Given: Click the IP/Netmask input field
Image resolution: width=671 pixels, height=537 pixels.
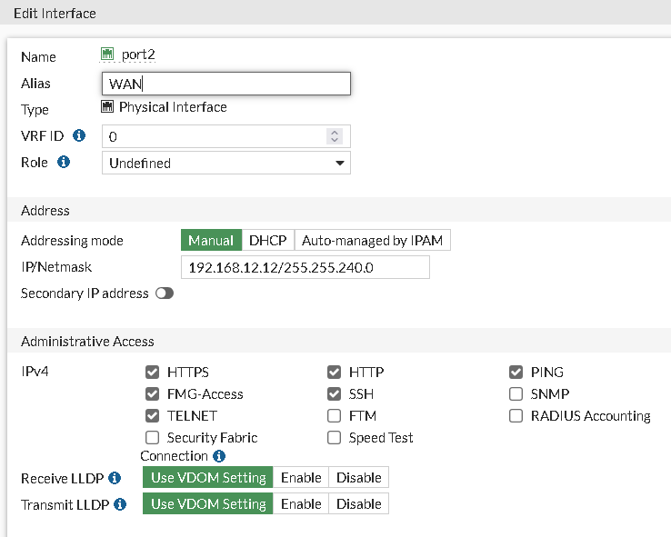Looking at the screenshot, I should (x=305, y=267).
